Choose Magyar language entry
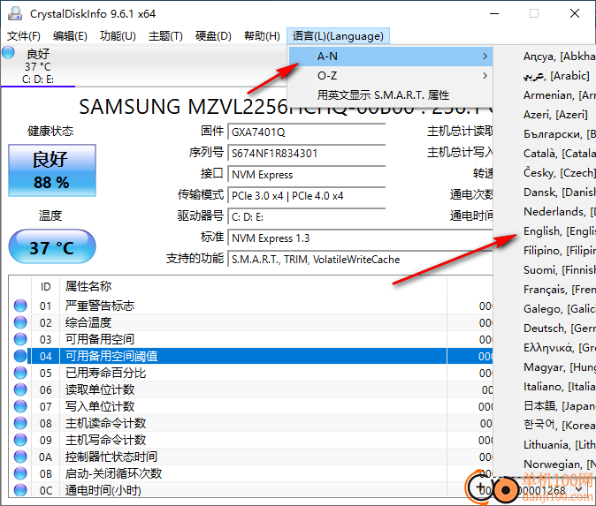Screen dimensions: 596x506 545,367
